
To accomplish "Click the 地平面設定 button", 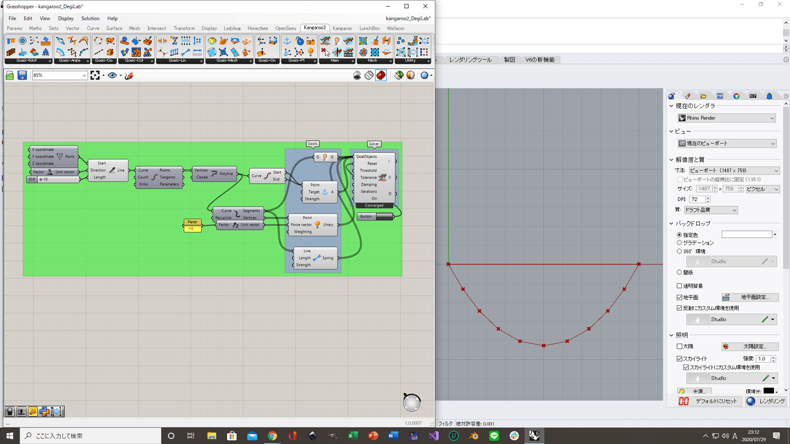I will click(x=750, y=297).
